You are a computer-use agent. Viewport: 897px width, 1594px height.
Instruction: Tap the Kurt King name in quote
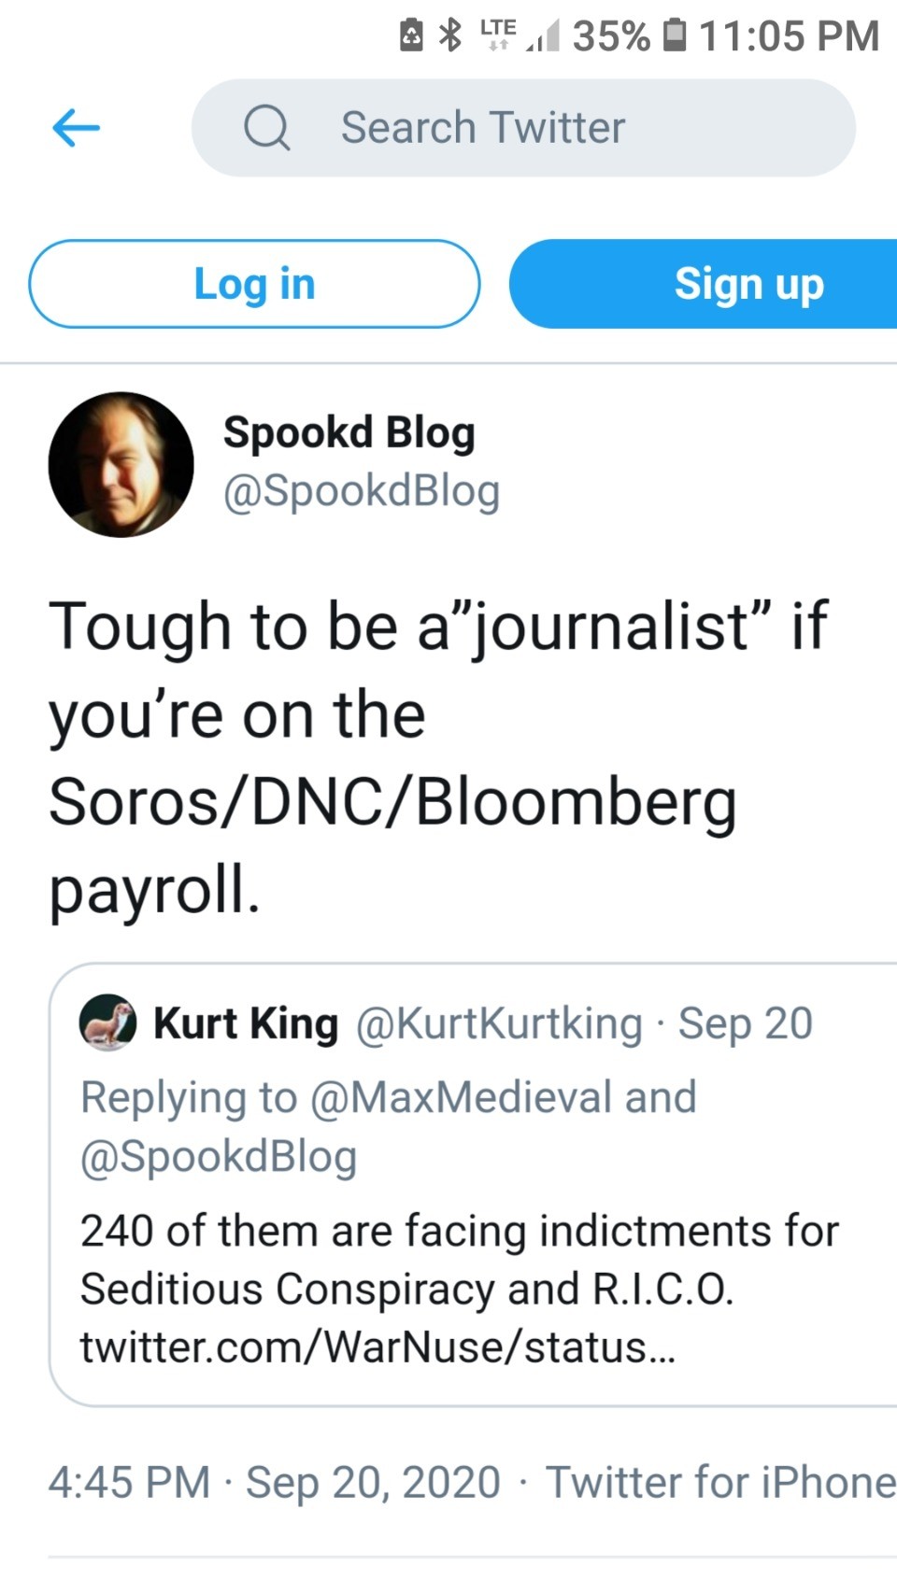(246, 1023)
